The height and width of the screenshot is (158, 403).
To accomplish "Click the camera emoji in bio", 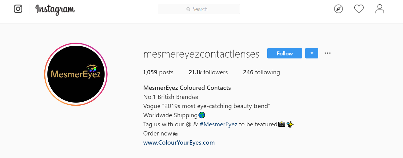I will click(282, 124).
